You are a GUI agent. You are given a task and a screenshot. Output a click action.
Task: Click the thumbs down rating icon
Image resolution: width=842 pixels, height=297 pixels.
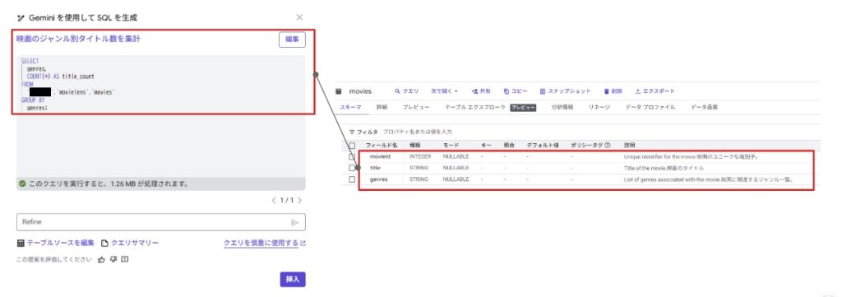[x=113, y=259]
